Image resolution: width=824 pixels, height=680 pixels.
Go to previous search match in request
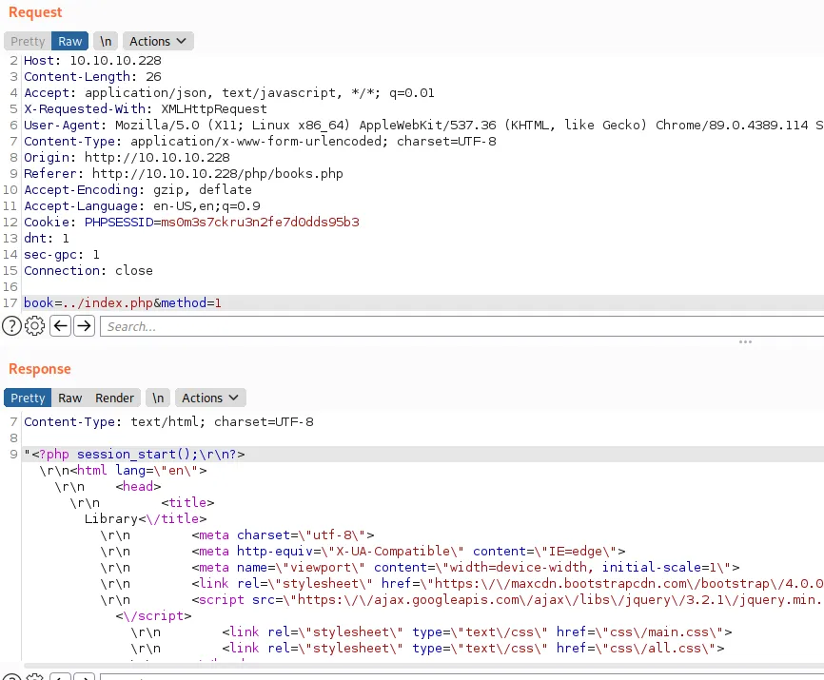(61, 326)
